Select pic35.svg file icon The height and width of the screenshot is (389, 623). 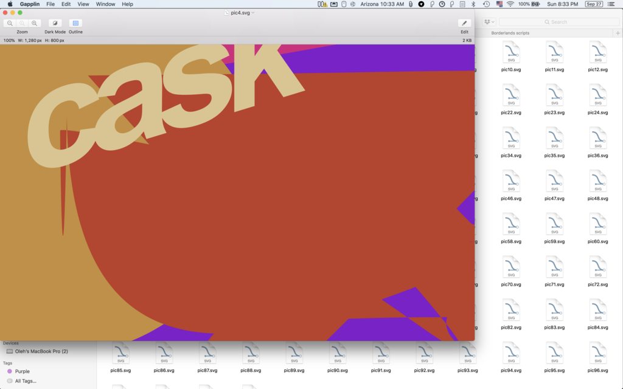[x=554, y=139]
